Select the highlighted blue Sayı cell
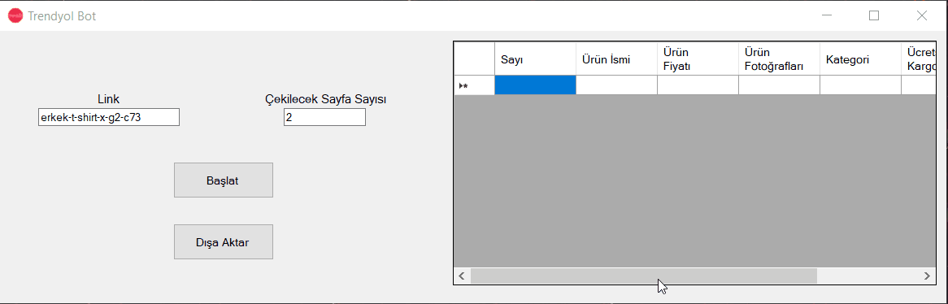Screen dimensions: 948x304 coord(535,86)
